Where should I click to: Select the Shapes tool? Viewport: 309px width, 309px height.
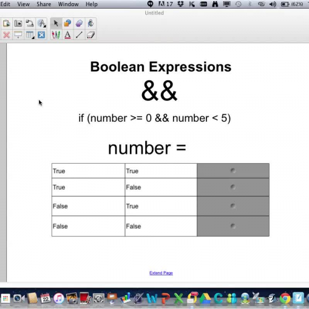pyautogui.click(x=67, y=23)
